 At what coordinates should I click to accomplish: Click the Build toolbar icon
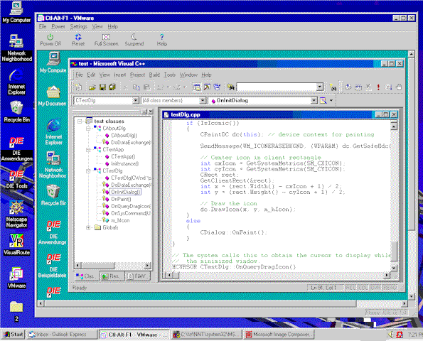point(358,87)
